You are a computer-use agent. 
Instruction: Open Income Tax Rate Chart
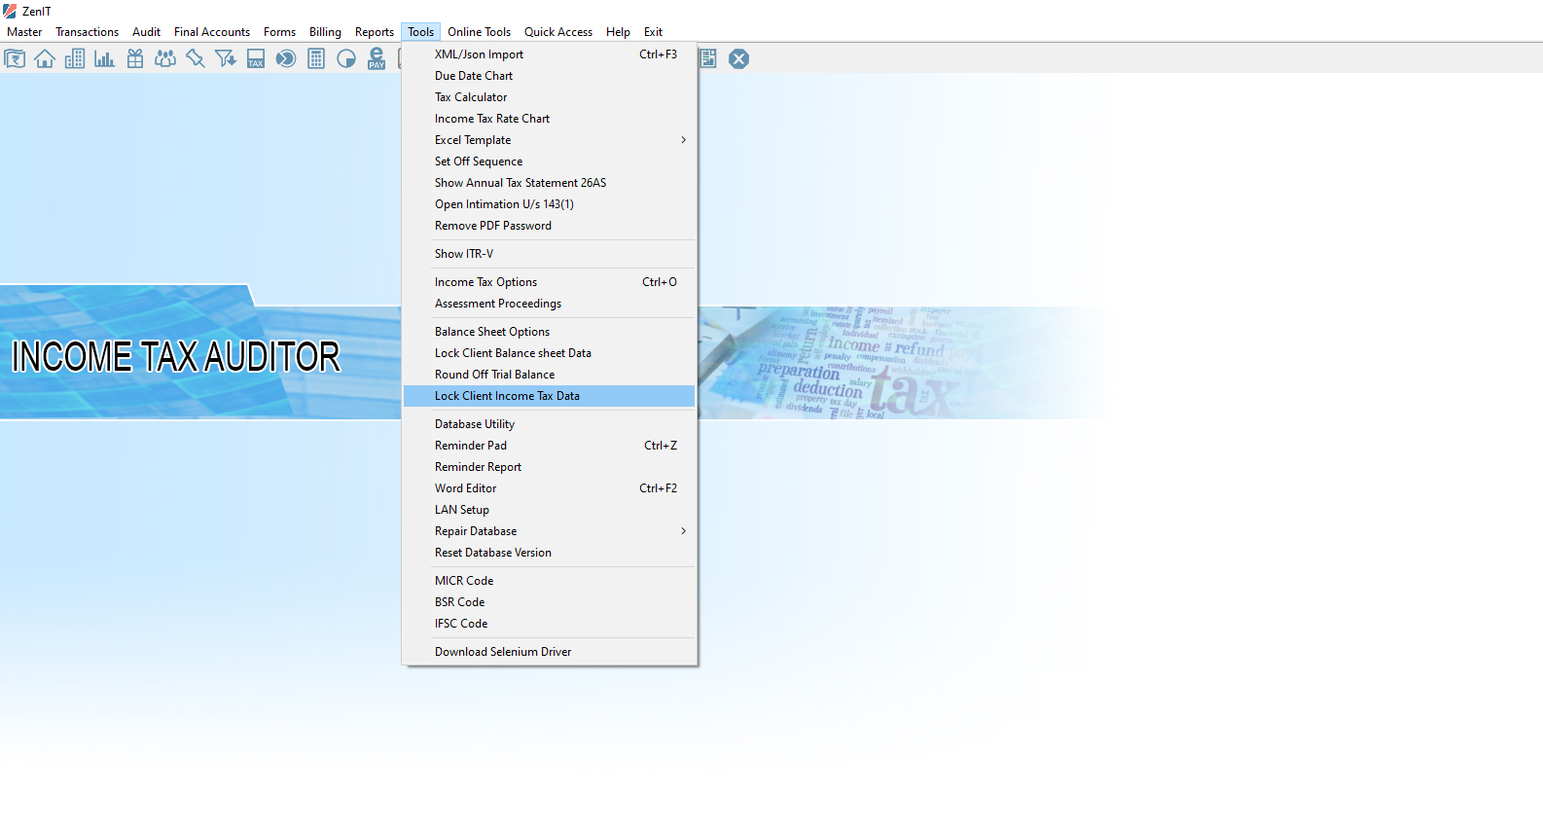coord(550,119)
